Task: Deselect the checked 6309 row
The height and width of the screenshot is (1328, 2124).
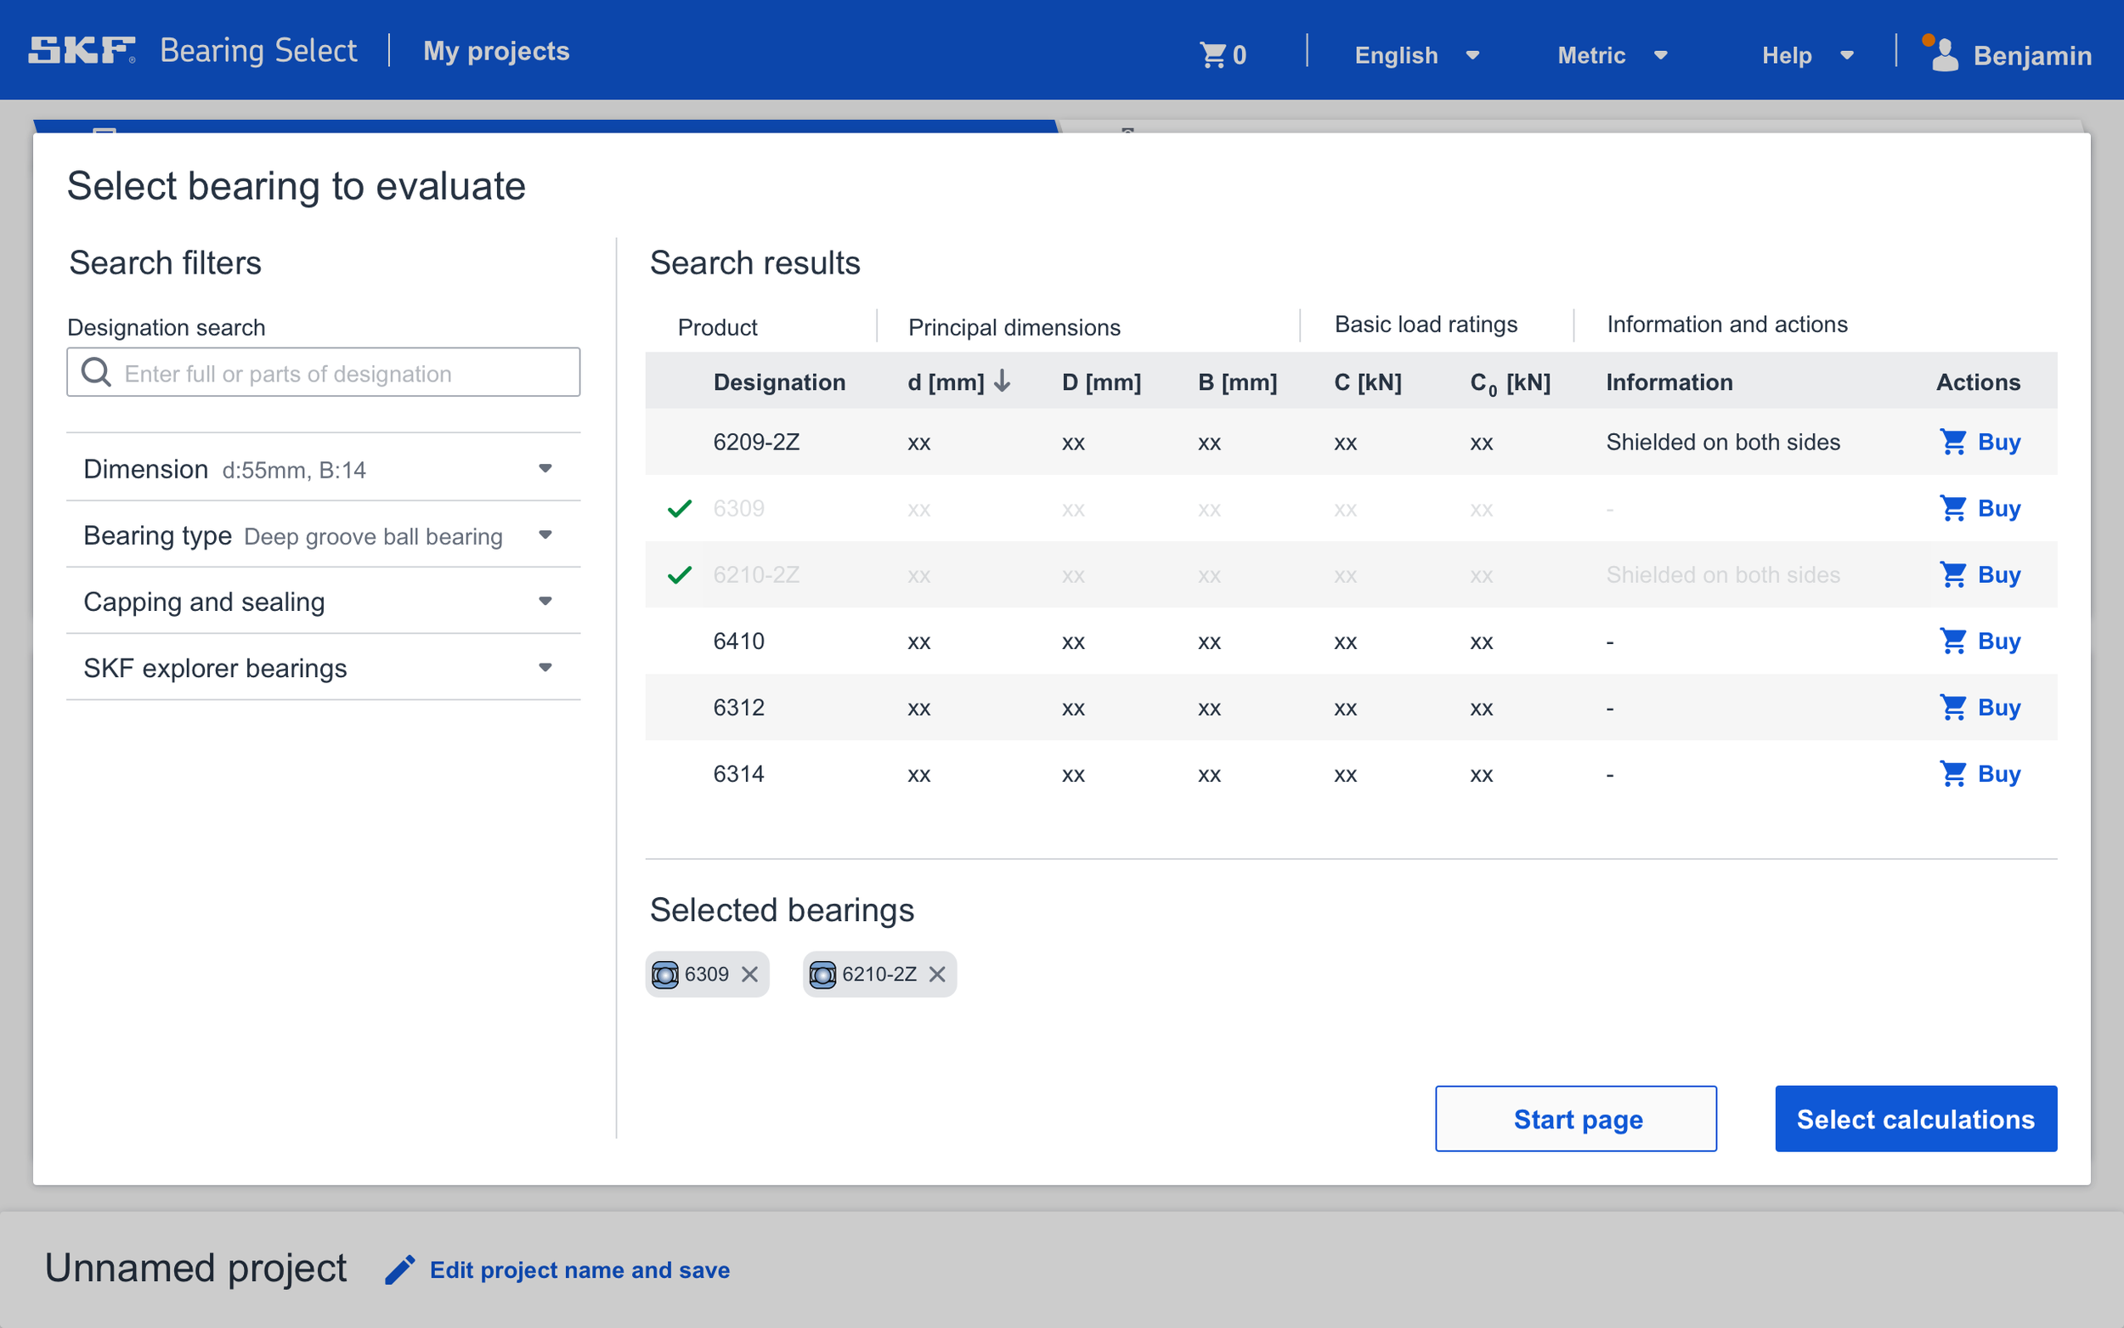Action: point(680,509)
